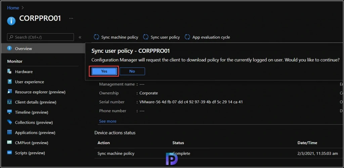Click the Client details icon
This screenshot has height=168, width=344.
coord(9,102)
